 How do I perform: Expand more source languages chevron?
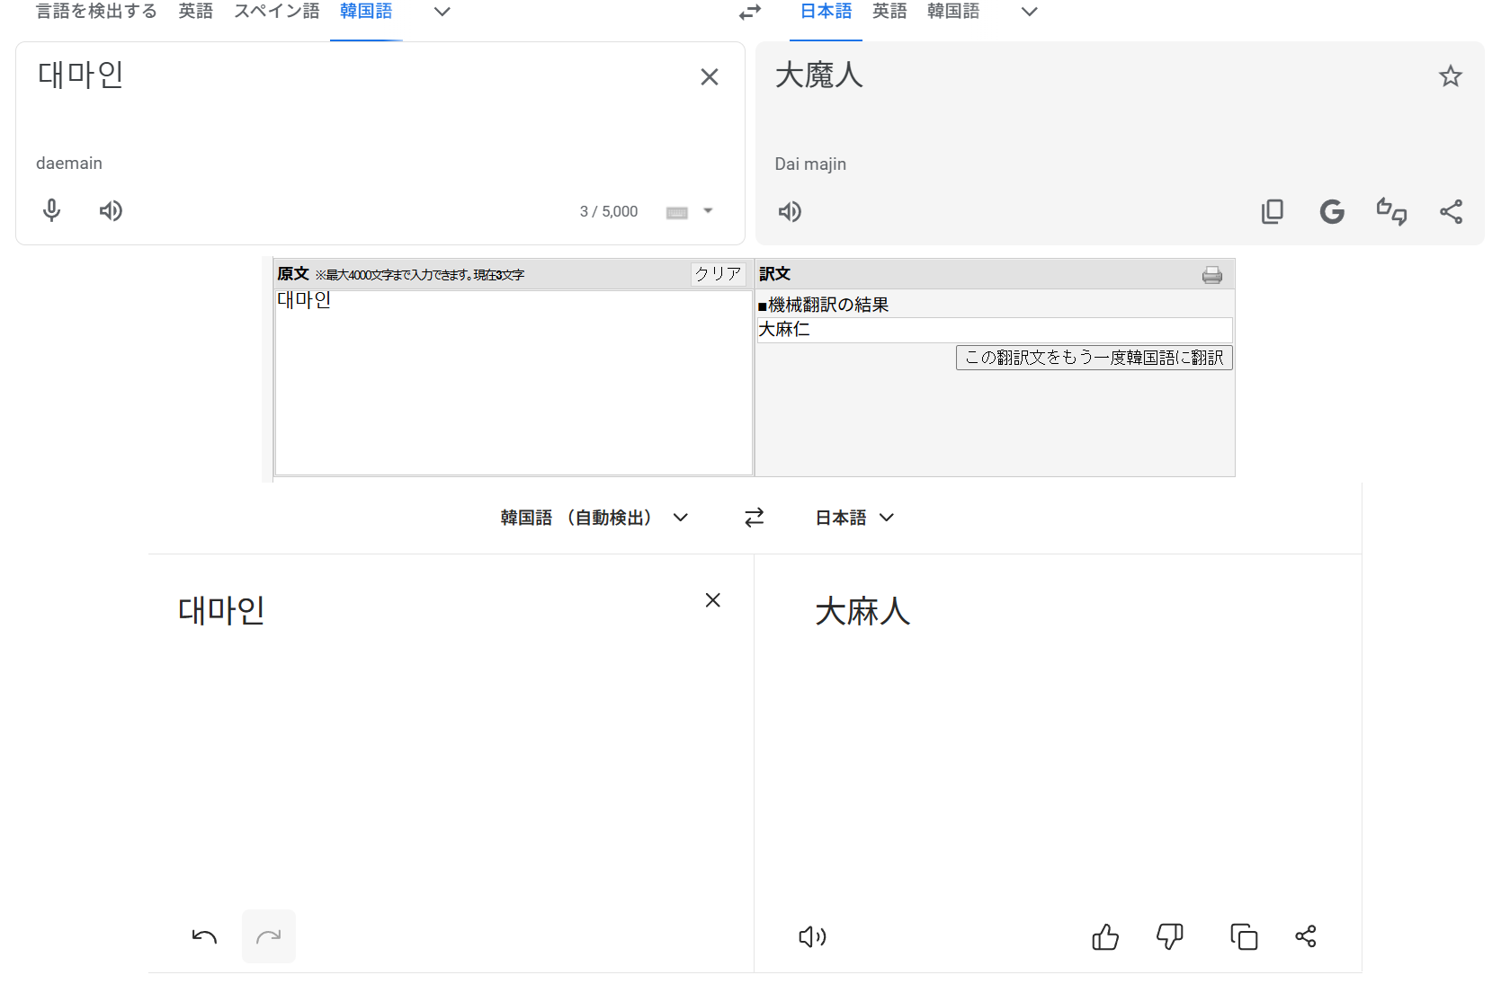[442, 12]
